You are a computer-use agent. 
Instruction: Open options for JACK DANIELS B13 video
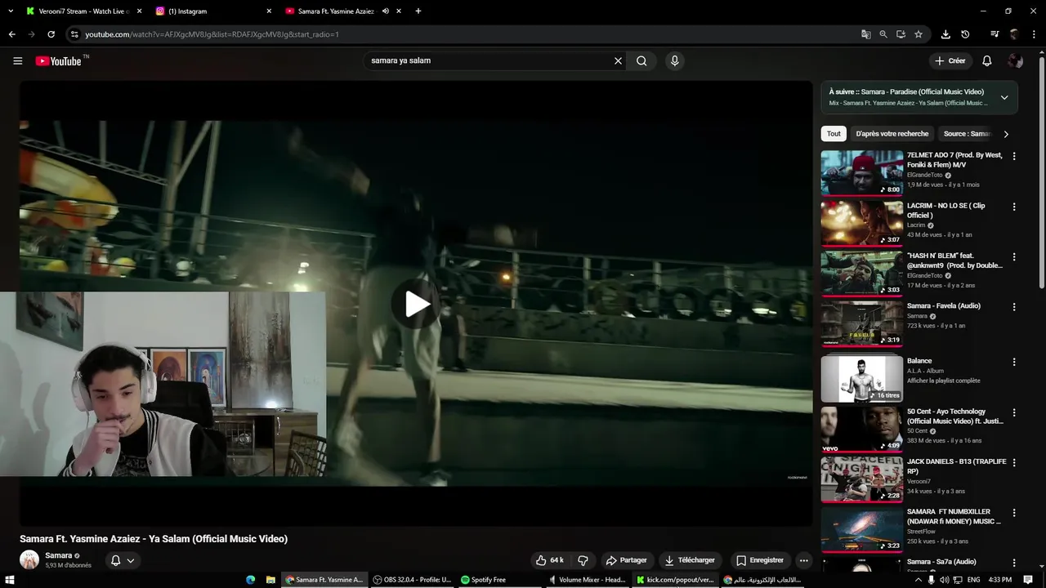click(1014, 463)
